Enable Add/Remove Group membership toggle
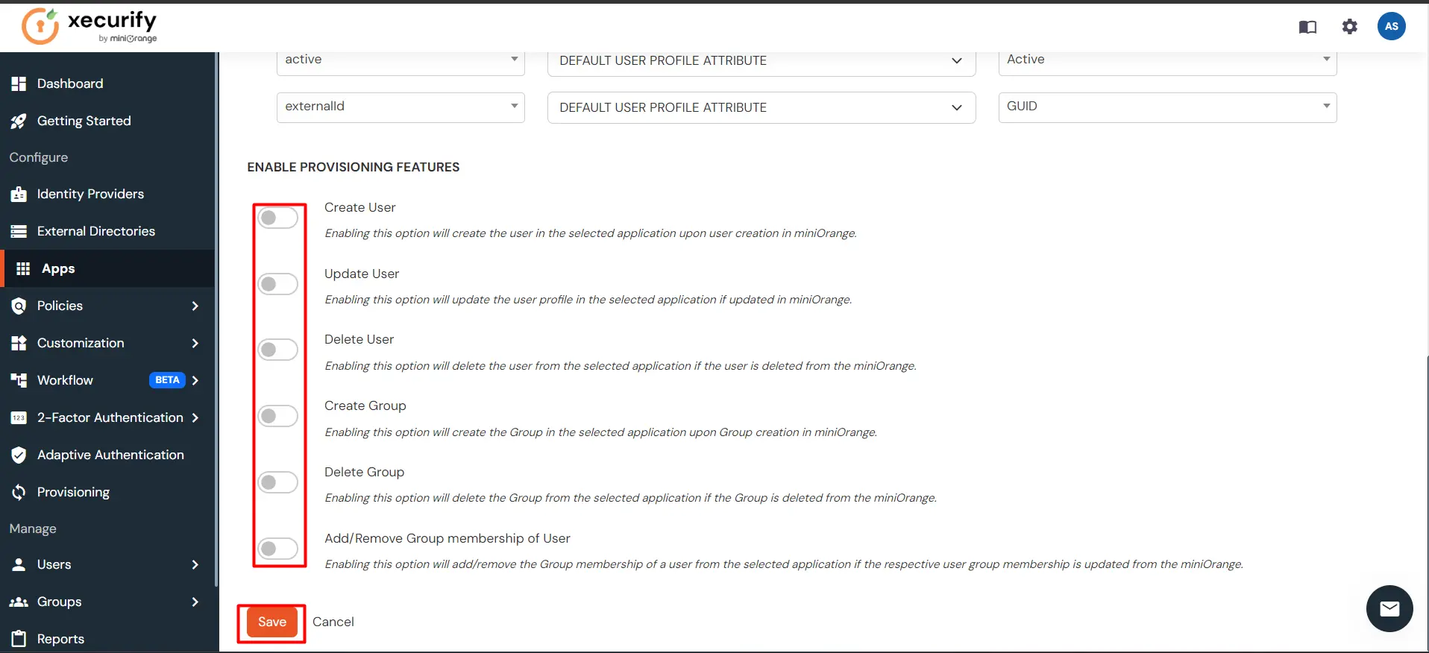The image size is (1429, 653). pyautogui.click(x=277, y=549)
